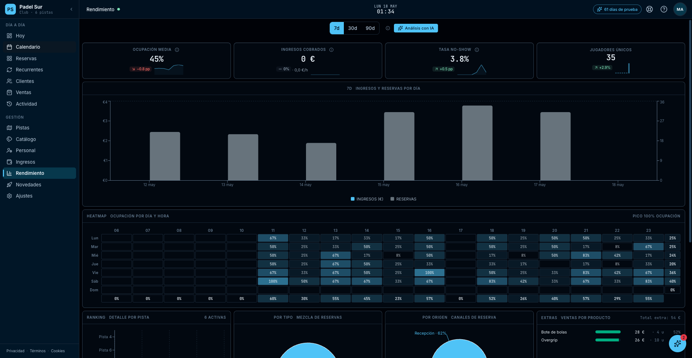
Task: Select the 90d period
Action: (370, 28)
